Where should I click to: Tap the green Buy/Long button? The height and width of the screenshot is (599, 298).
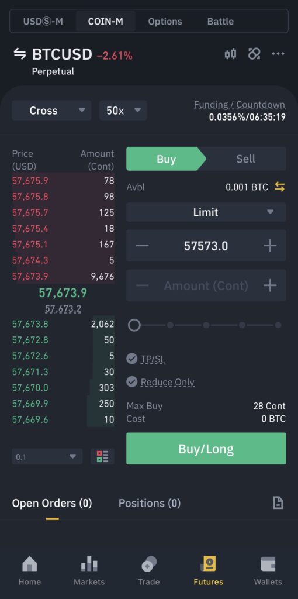[206, 449]
